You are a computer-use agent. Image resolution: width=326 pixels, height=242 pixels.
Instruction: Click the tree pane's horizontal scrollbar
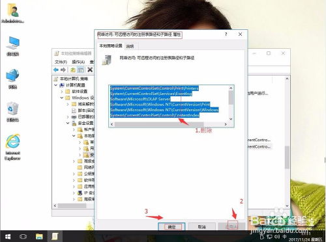(72, 206)
